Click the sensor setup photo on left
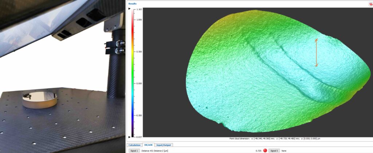This screenshot has height=153, width=373. 62,76
